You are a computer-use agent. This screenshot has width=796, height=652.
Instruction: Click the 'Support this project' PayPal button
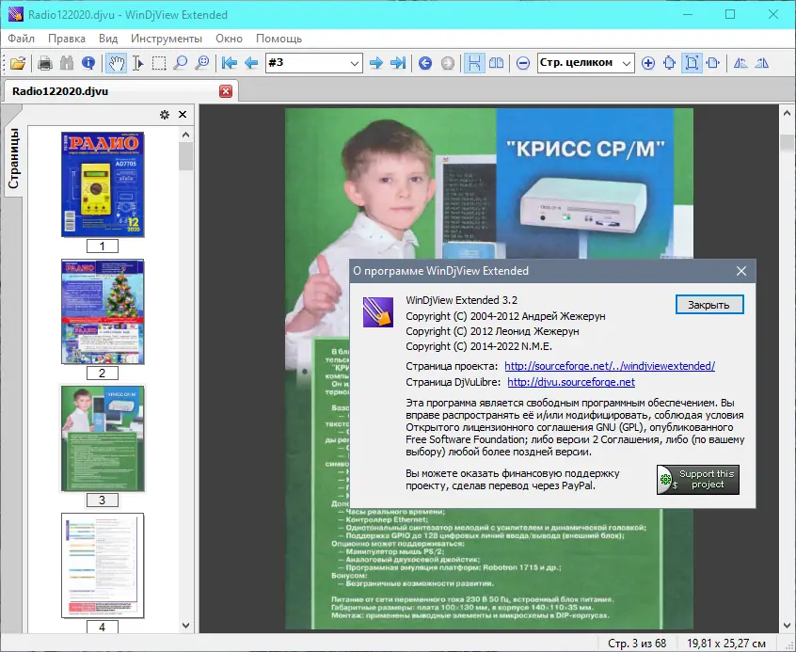(x=698, y=480)
